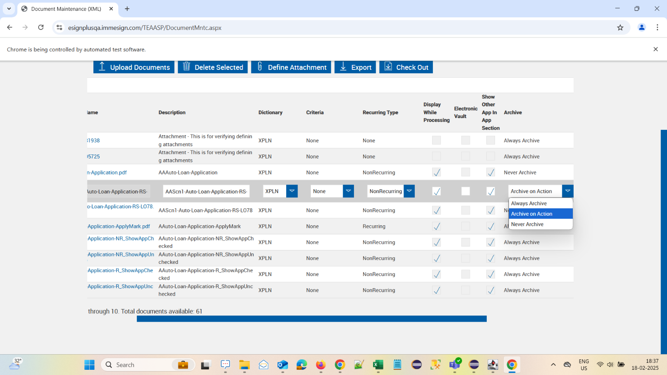Open the Application-ApplyMark.pdf document link
Screen dimensions: 667x375
click(x=119, y=227)
